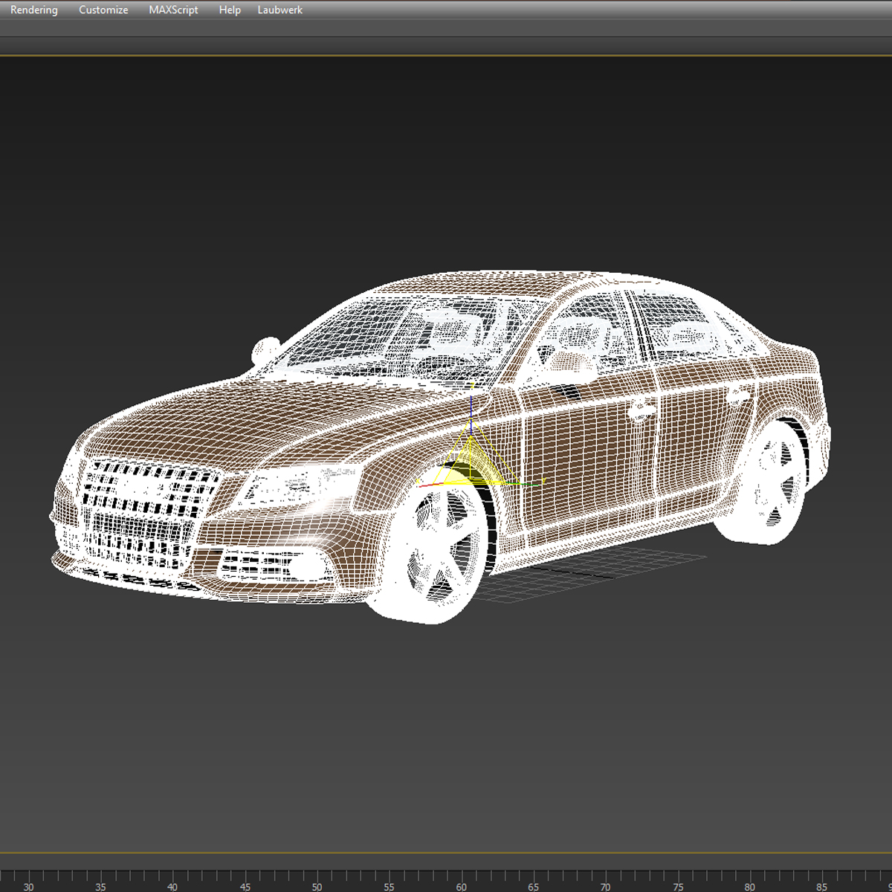Viewport: 892px width, 892px height.
Task: Jump to frame 45 on the timeline
Action: tap(245, 885)
